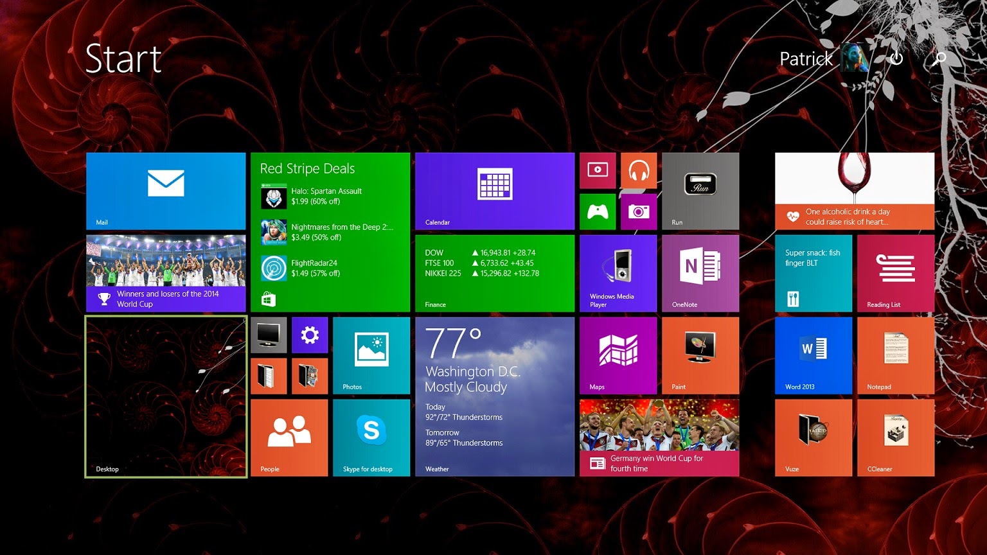Launch Skype for desktop
987x555 pixels.
(x=371, y=437)
